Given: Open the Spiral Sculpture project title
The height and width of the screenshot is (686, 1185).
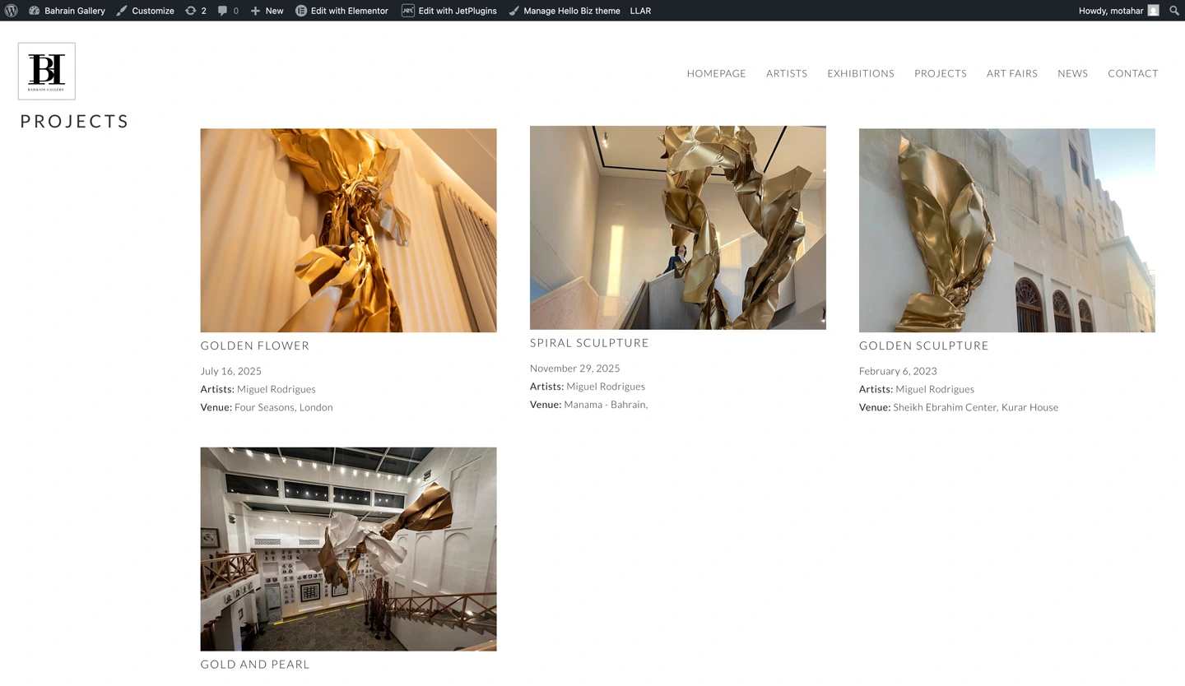Looking at the screenshot, I should pos(589,343).
